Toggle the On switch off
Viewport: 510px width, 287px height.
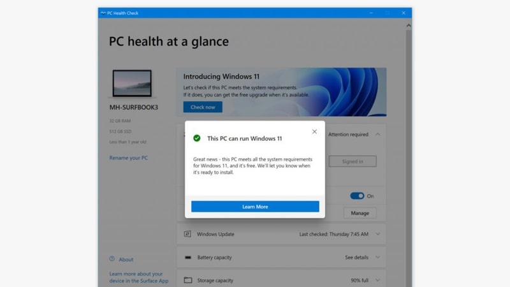(357, 196)
